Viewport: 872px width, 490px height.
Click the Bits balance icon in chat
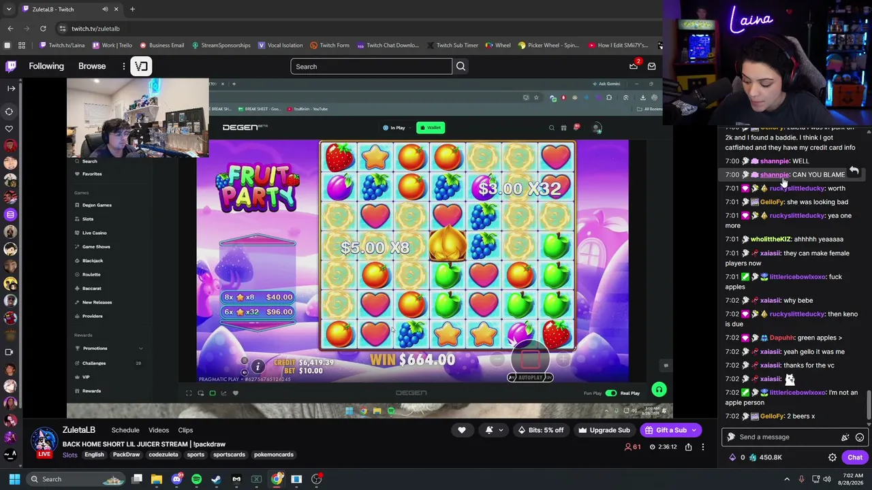(732, 457)
